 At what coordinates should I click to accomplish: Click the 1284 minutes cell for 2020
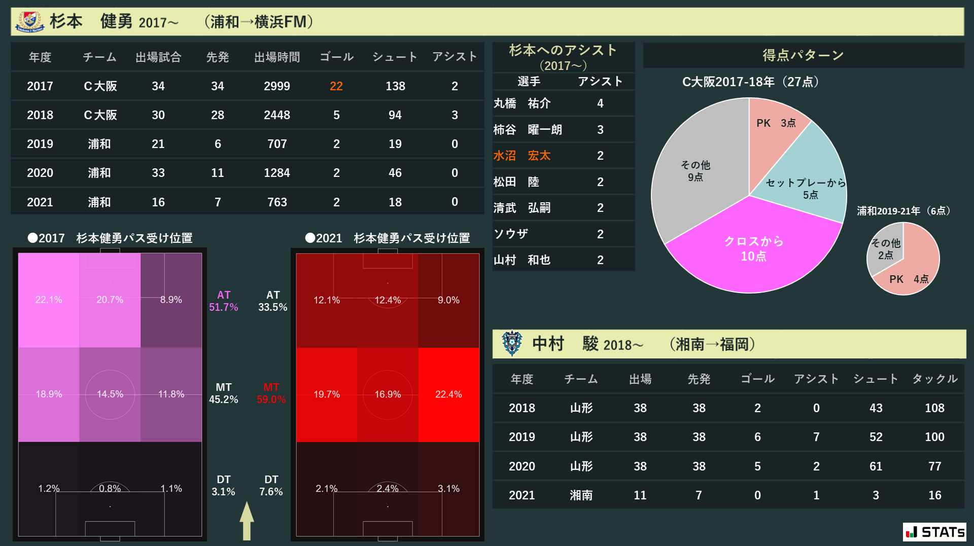tap(277, 173)
